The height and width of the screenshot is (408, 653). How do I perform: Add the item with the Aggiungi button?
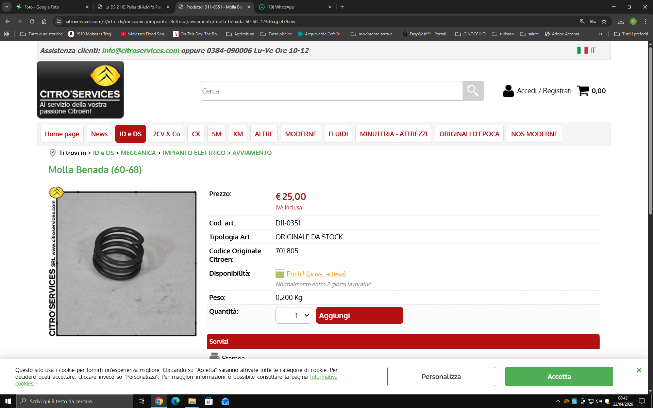point(359,316)
